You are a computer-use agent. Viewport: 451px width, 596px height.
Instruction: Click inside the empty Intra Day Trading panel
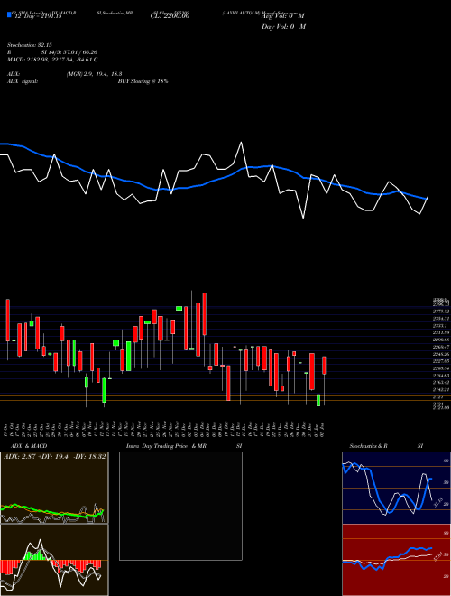click(180, 506)
